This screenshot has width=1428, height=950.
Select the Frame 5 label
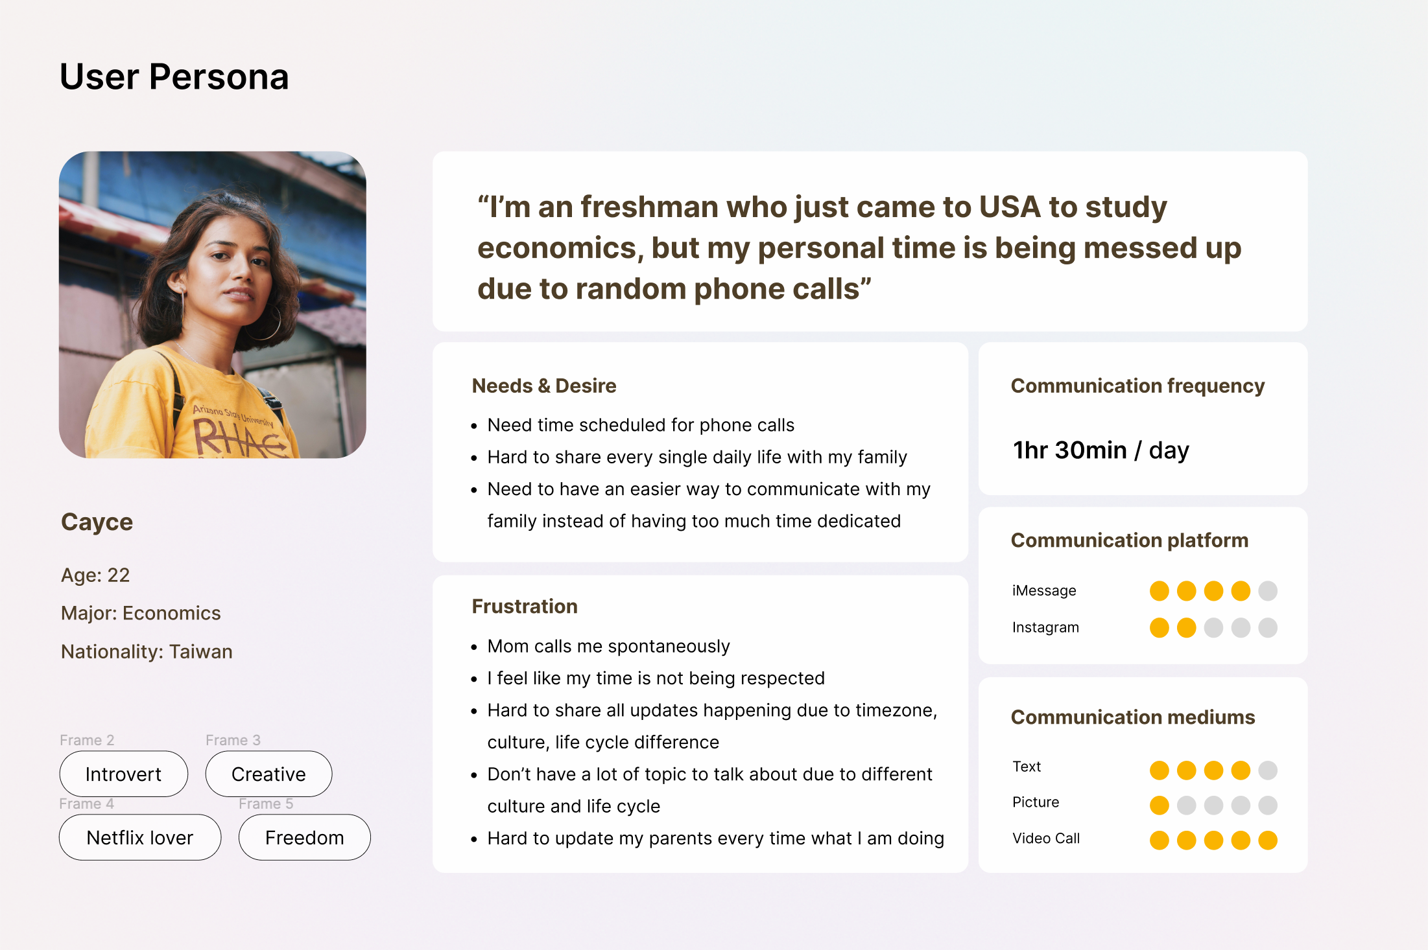266,804
